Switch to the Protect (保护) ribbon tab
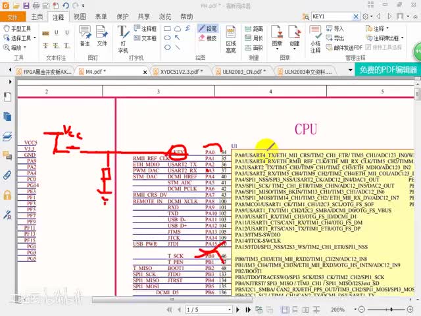Viewport: 421px width, 316px height. (122, 16)
